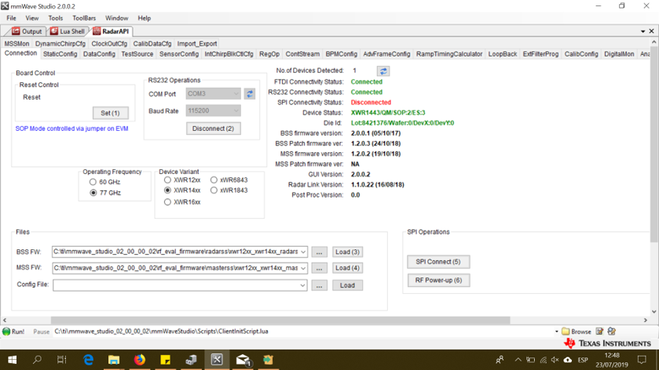Switch to the Lua Shell tab
This screenshot has width=659, height=370.
(x=68, y=31)
